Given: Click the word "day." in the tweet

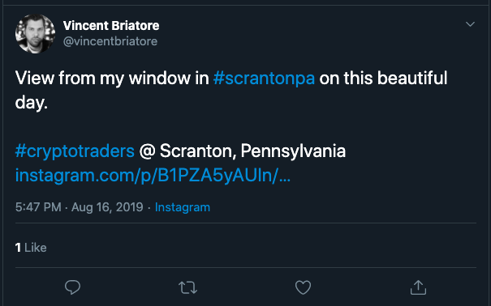Looking at the screenshot, I should (x=32, y=103).
